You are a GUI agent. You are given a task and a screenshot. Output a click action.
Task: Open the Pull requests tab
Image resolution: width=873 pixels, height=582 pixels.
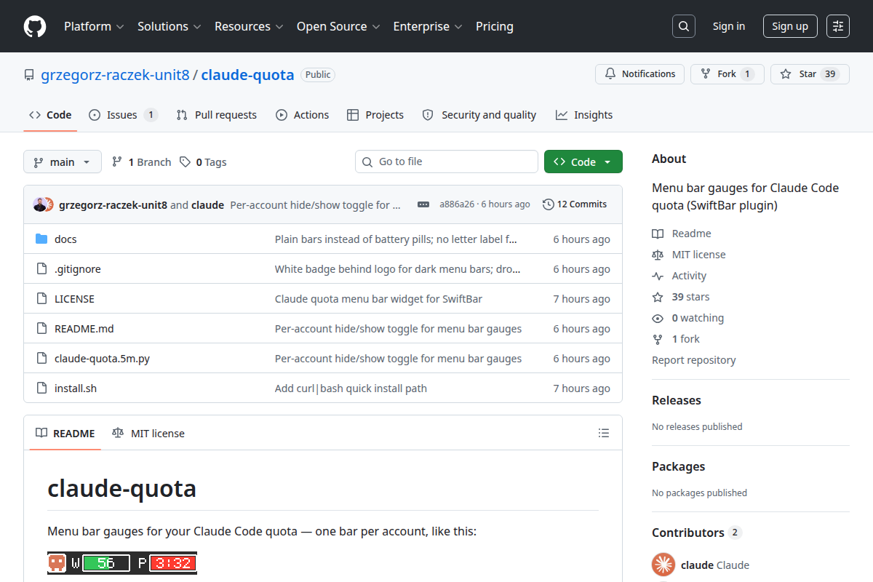coord(217,115)
